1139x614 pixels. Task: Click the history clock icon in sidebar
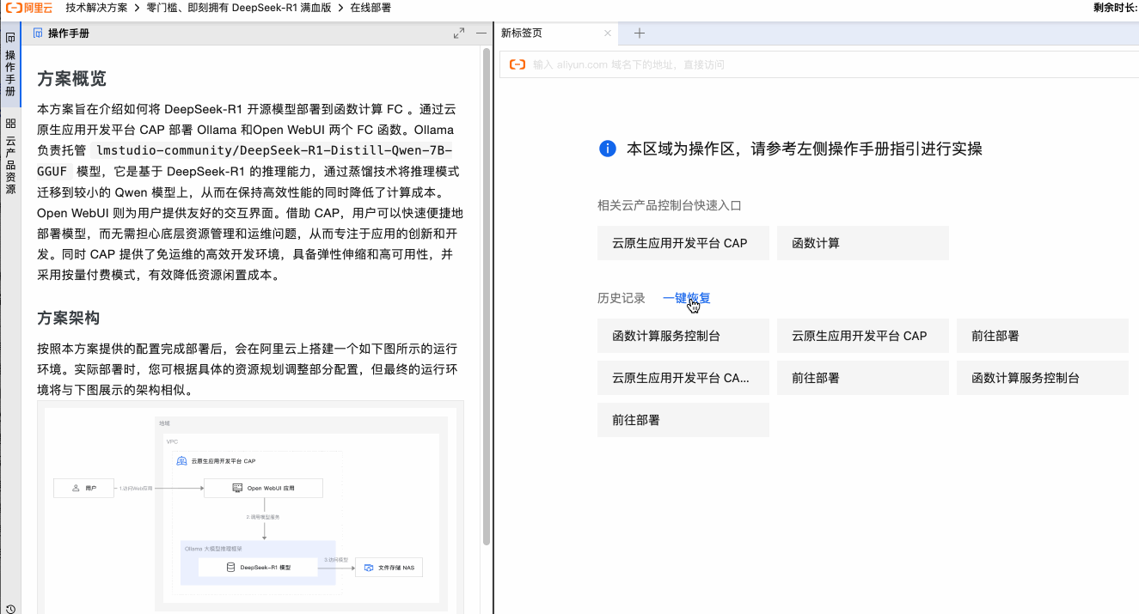(x=10, y=608)
